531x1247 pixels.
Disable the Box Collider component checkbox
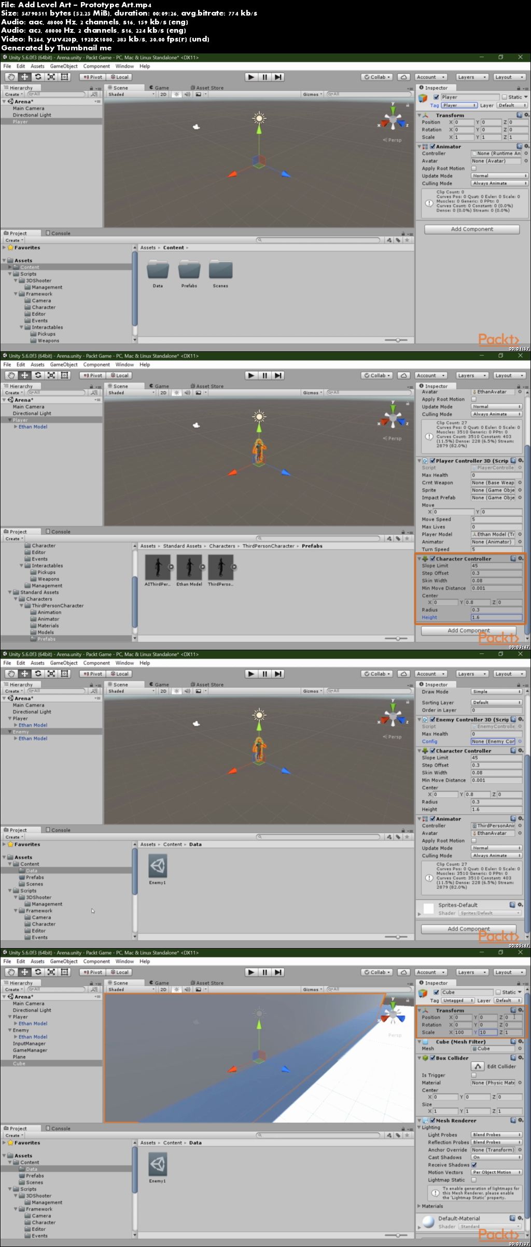(x=432, y=1058)
